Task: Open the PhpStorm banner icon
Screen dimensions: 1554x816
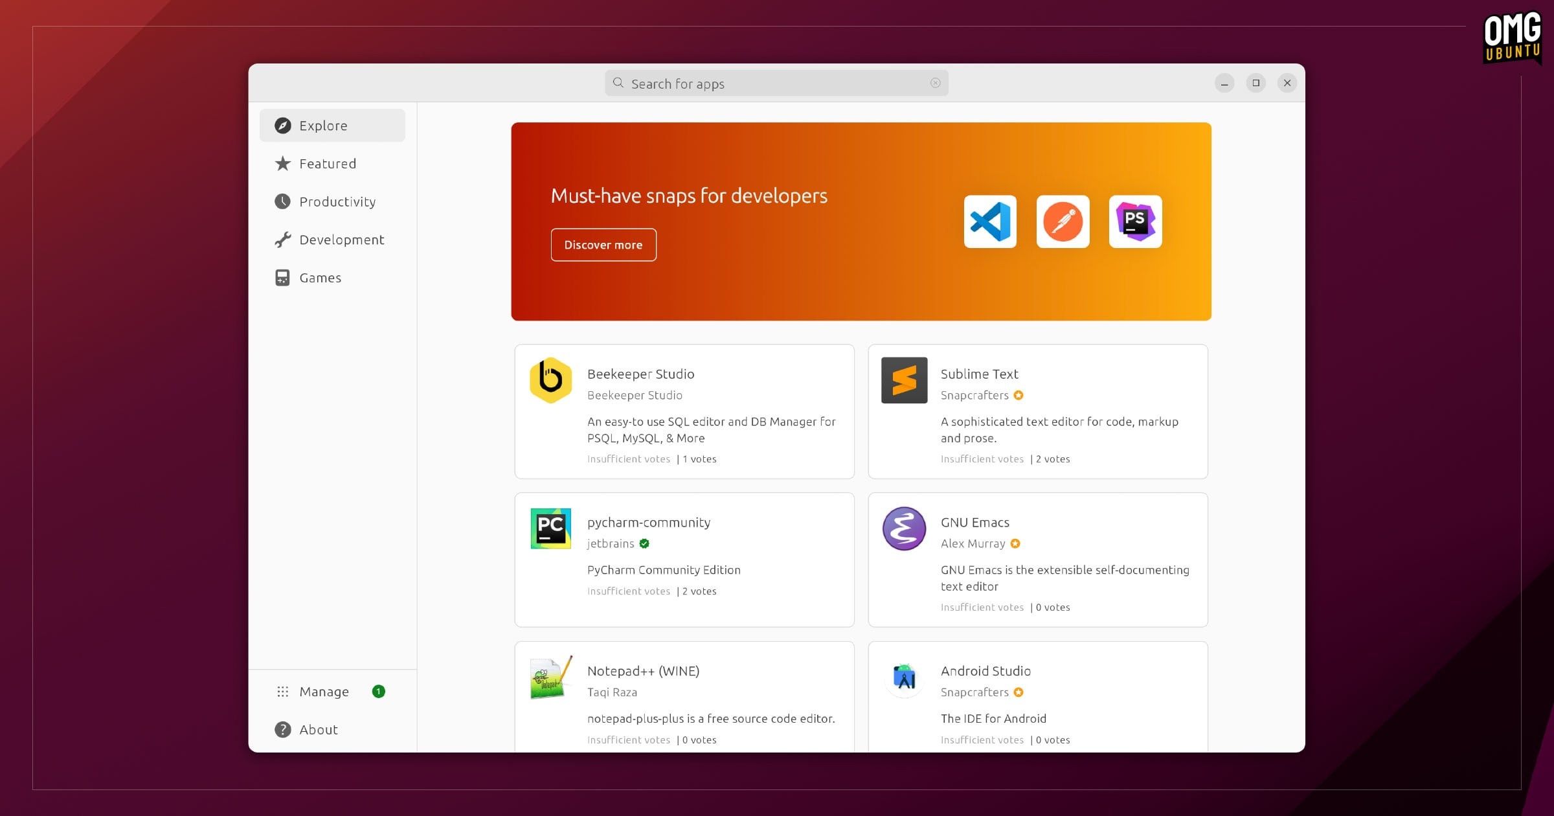Action: coord(1135,221)
